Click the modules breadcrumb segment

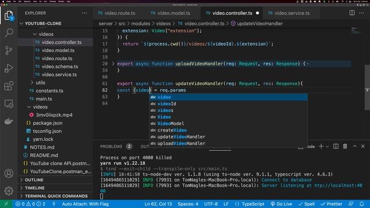[x=140, y=24]
